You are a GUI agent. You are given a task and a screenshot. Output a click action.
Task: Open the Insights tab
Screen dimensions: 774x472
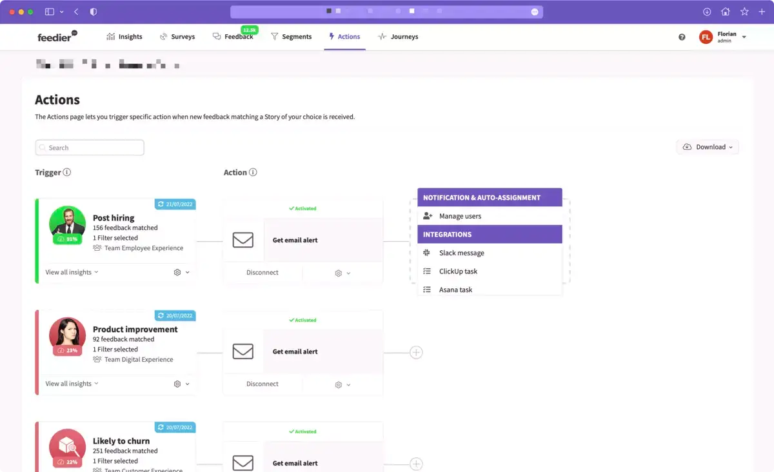(124, 37)
